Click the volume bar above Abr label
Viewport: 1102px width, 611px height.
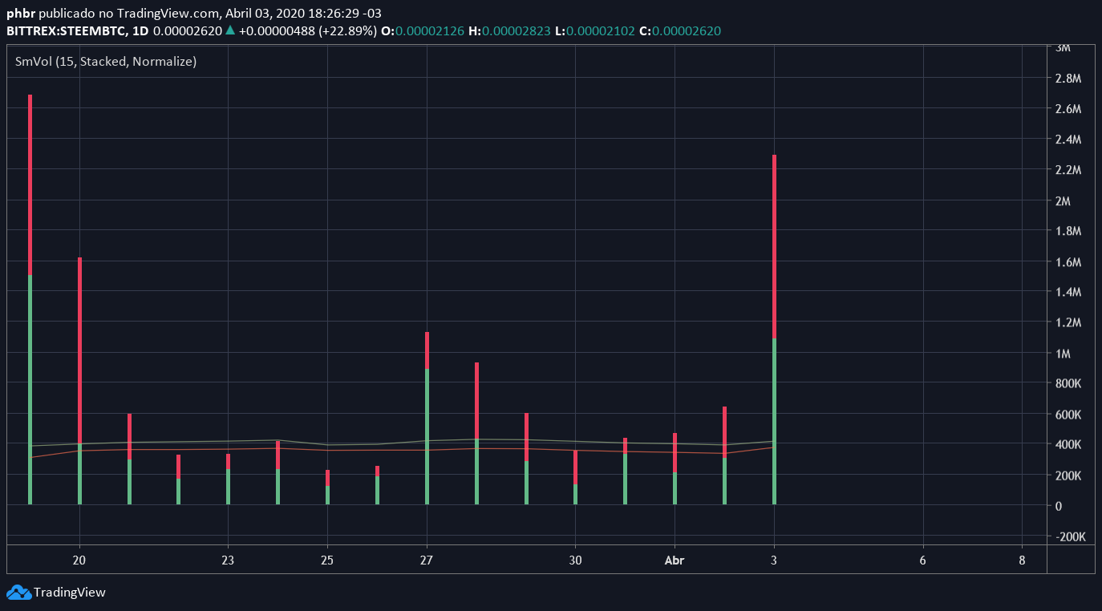[675, 468]
